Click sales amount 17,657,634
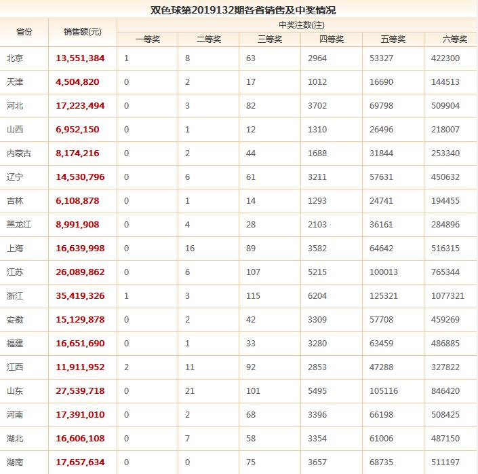Screen dimensions: 478x474 click(x=80, y=462)
